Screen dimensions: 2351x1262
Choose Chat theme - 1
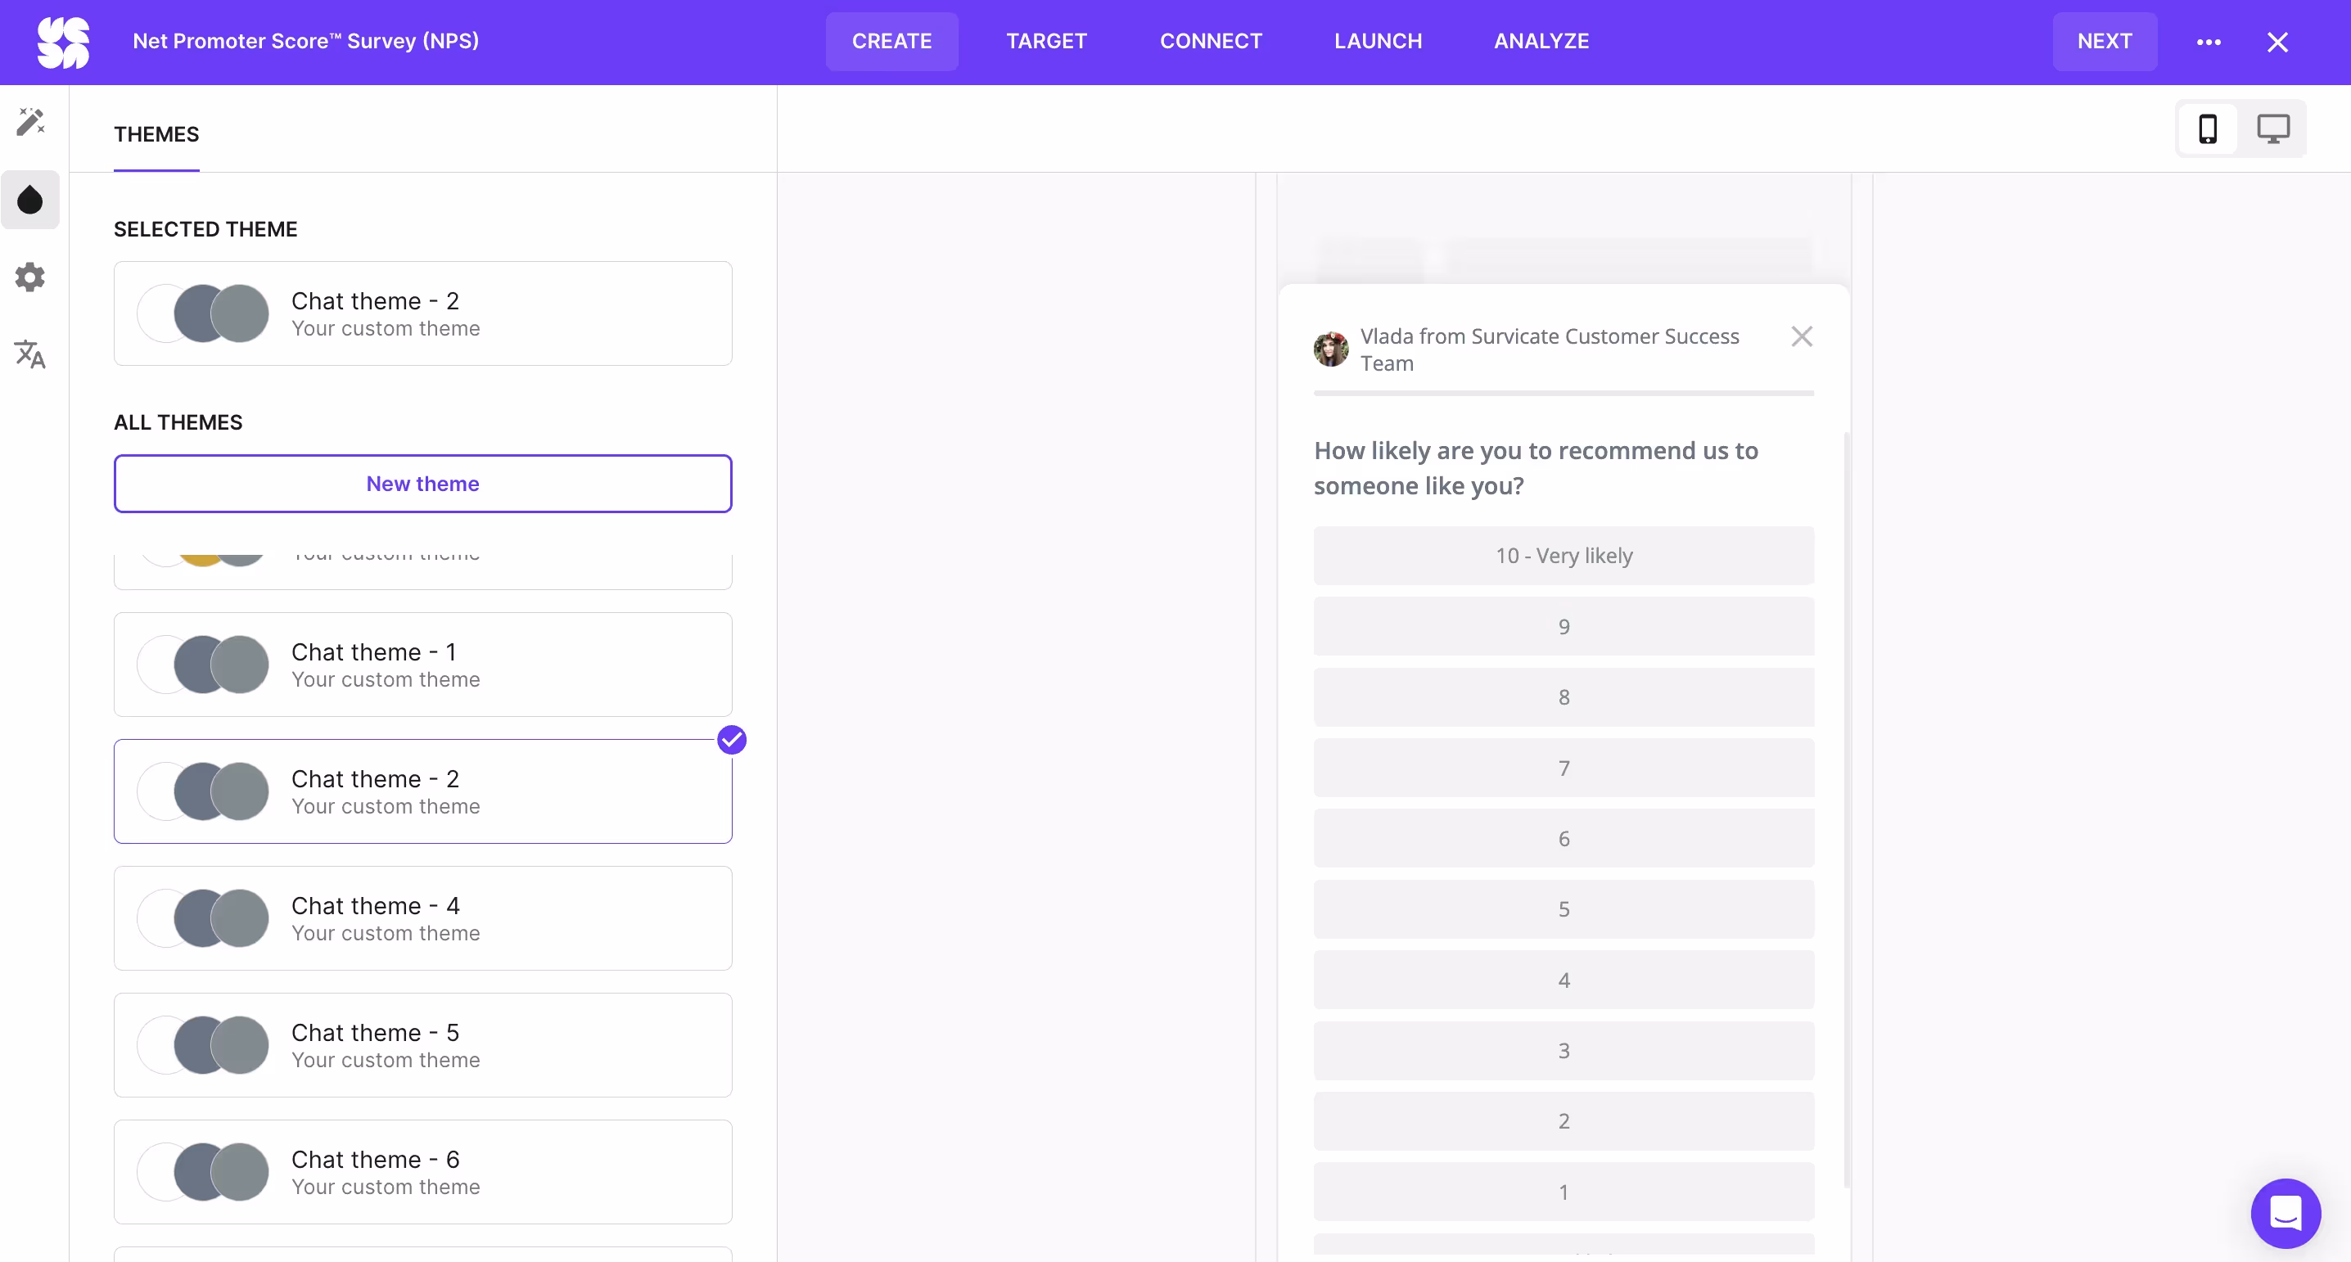422,665
